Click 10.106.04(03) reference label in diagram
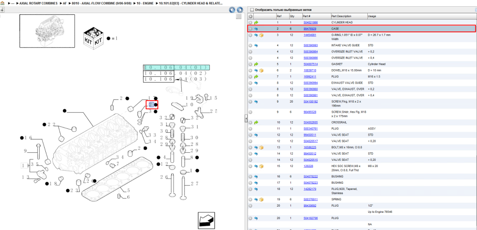Image resolution: width=477 pixels, height=230 pixels. click(x=175, y=79)
